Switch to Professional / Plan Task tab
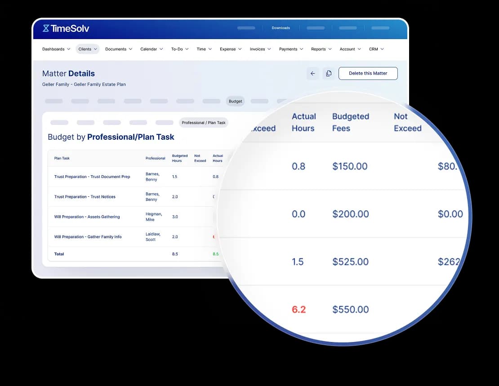 pyautogui.click(x=204, y=123)
